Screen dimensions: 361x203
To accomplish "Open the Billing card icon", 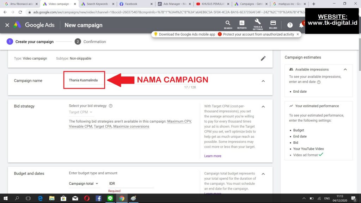I will pos(273,25).
